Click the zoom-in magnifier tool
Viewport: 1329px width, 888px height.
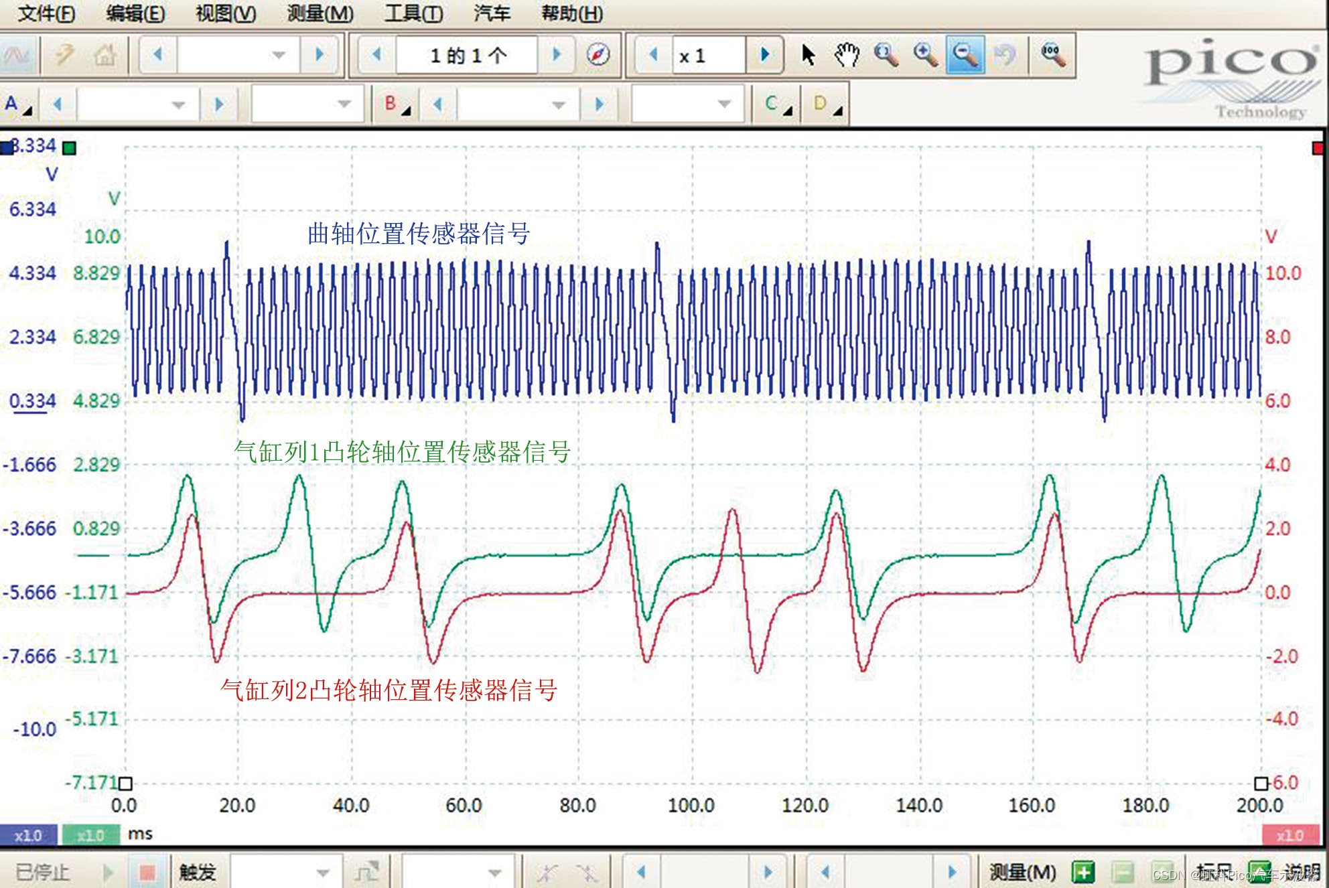click(x=926, y=55)
